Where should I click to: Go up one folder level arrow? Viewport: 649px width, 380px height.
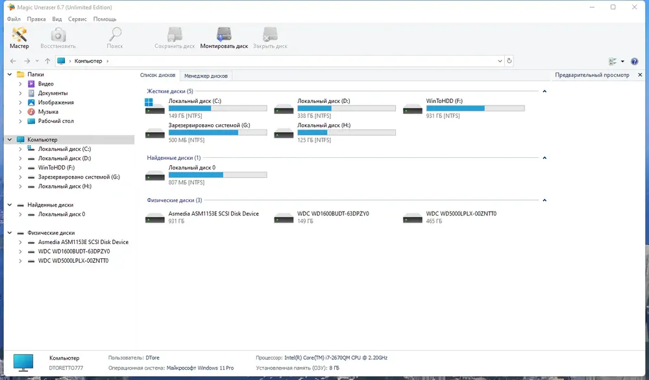pyautogui.click(x=47, y=61)
